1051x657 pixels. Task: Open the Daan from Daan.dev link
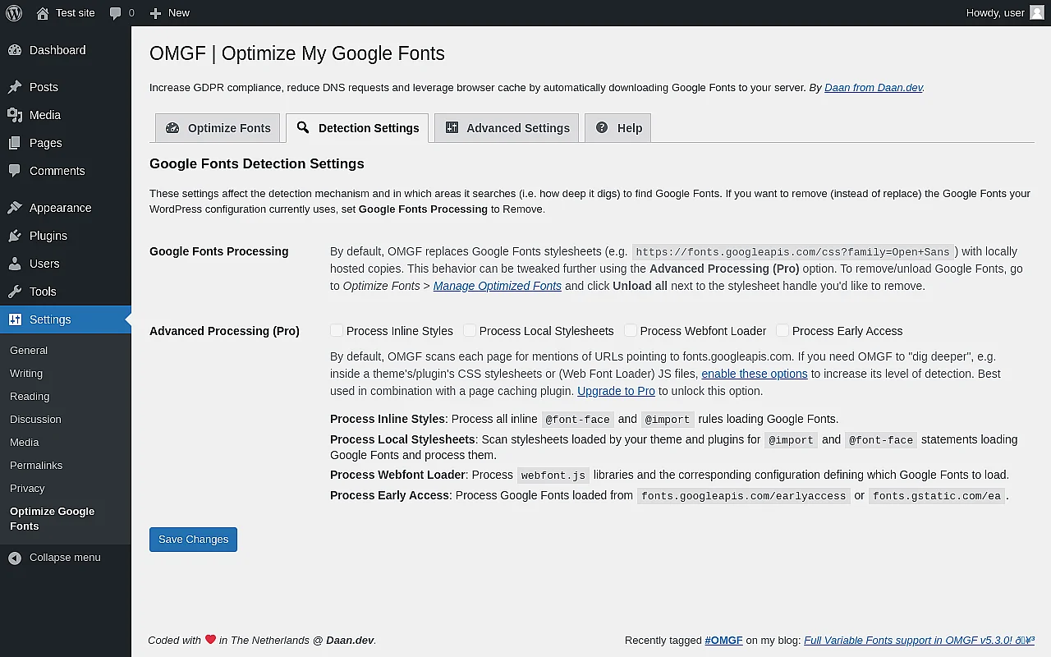tap(874, 87)
